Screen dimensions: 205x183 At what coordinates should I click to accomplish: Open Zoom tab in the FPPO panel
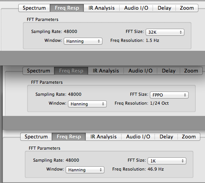tap(191, 71)
